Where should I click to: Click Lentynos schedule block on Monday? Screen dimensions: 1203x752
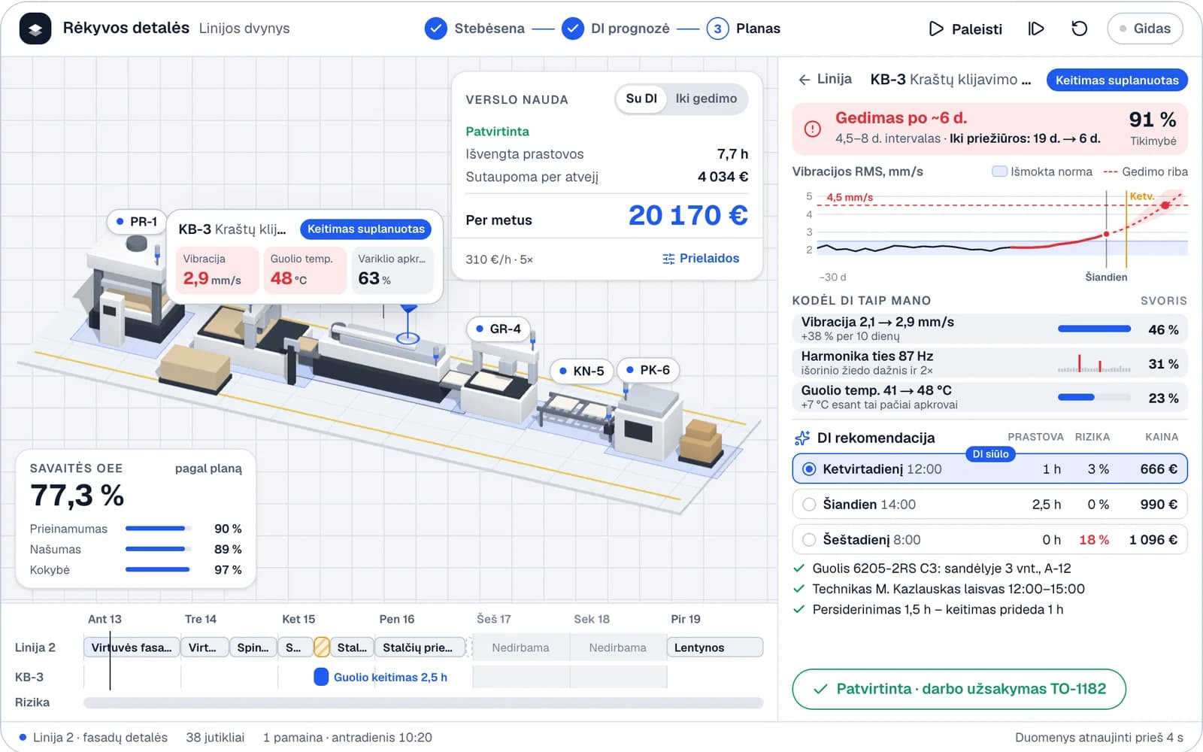click(x=715, y=647)
